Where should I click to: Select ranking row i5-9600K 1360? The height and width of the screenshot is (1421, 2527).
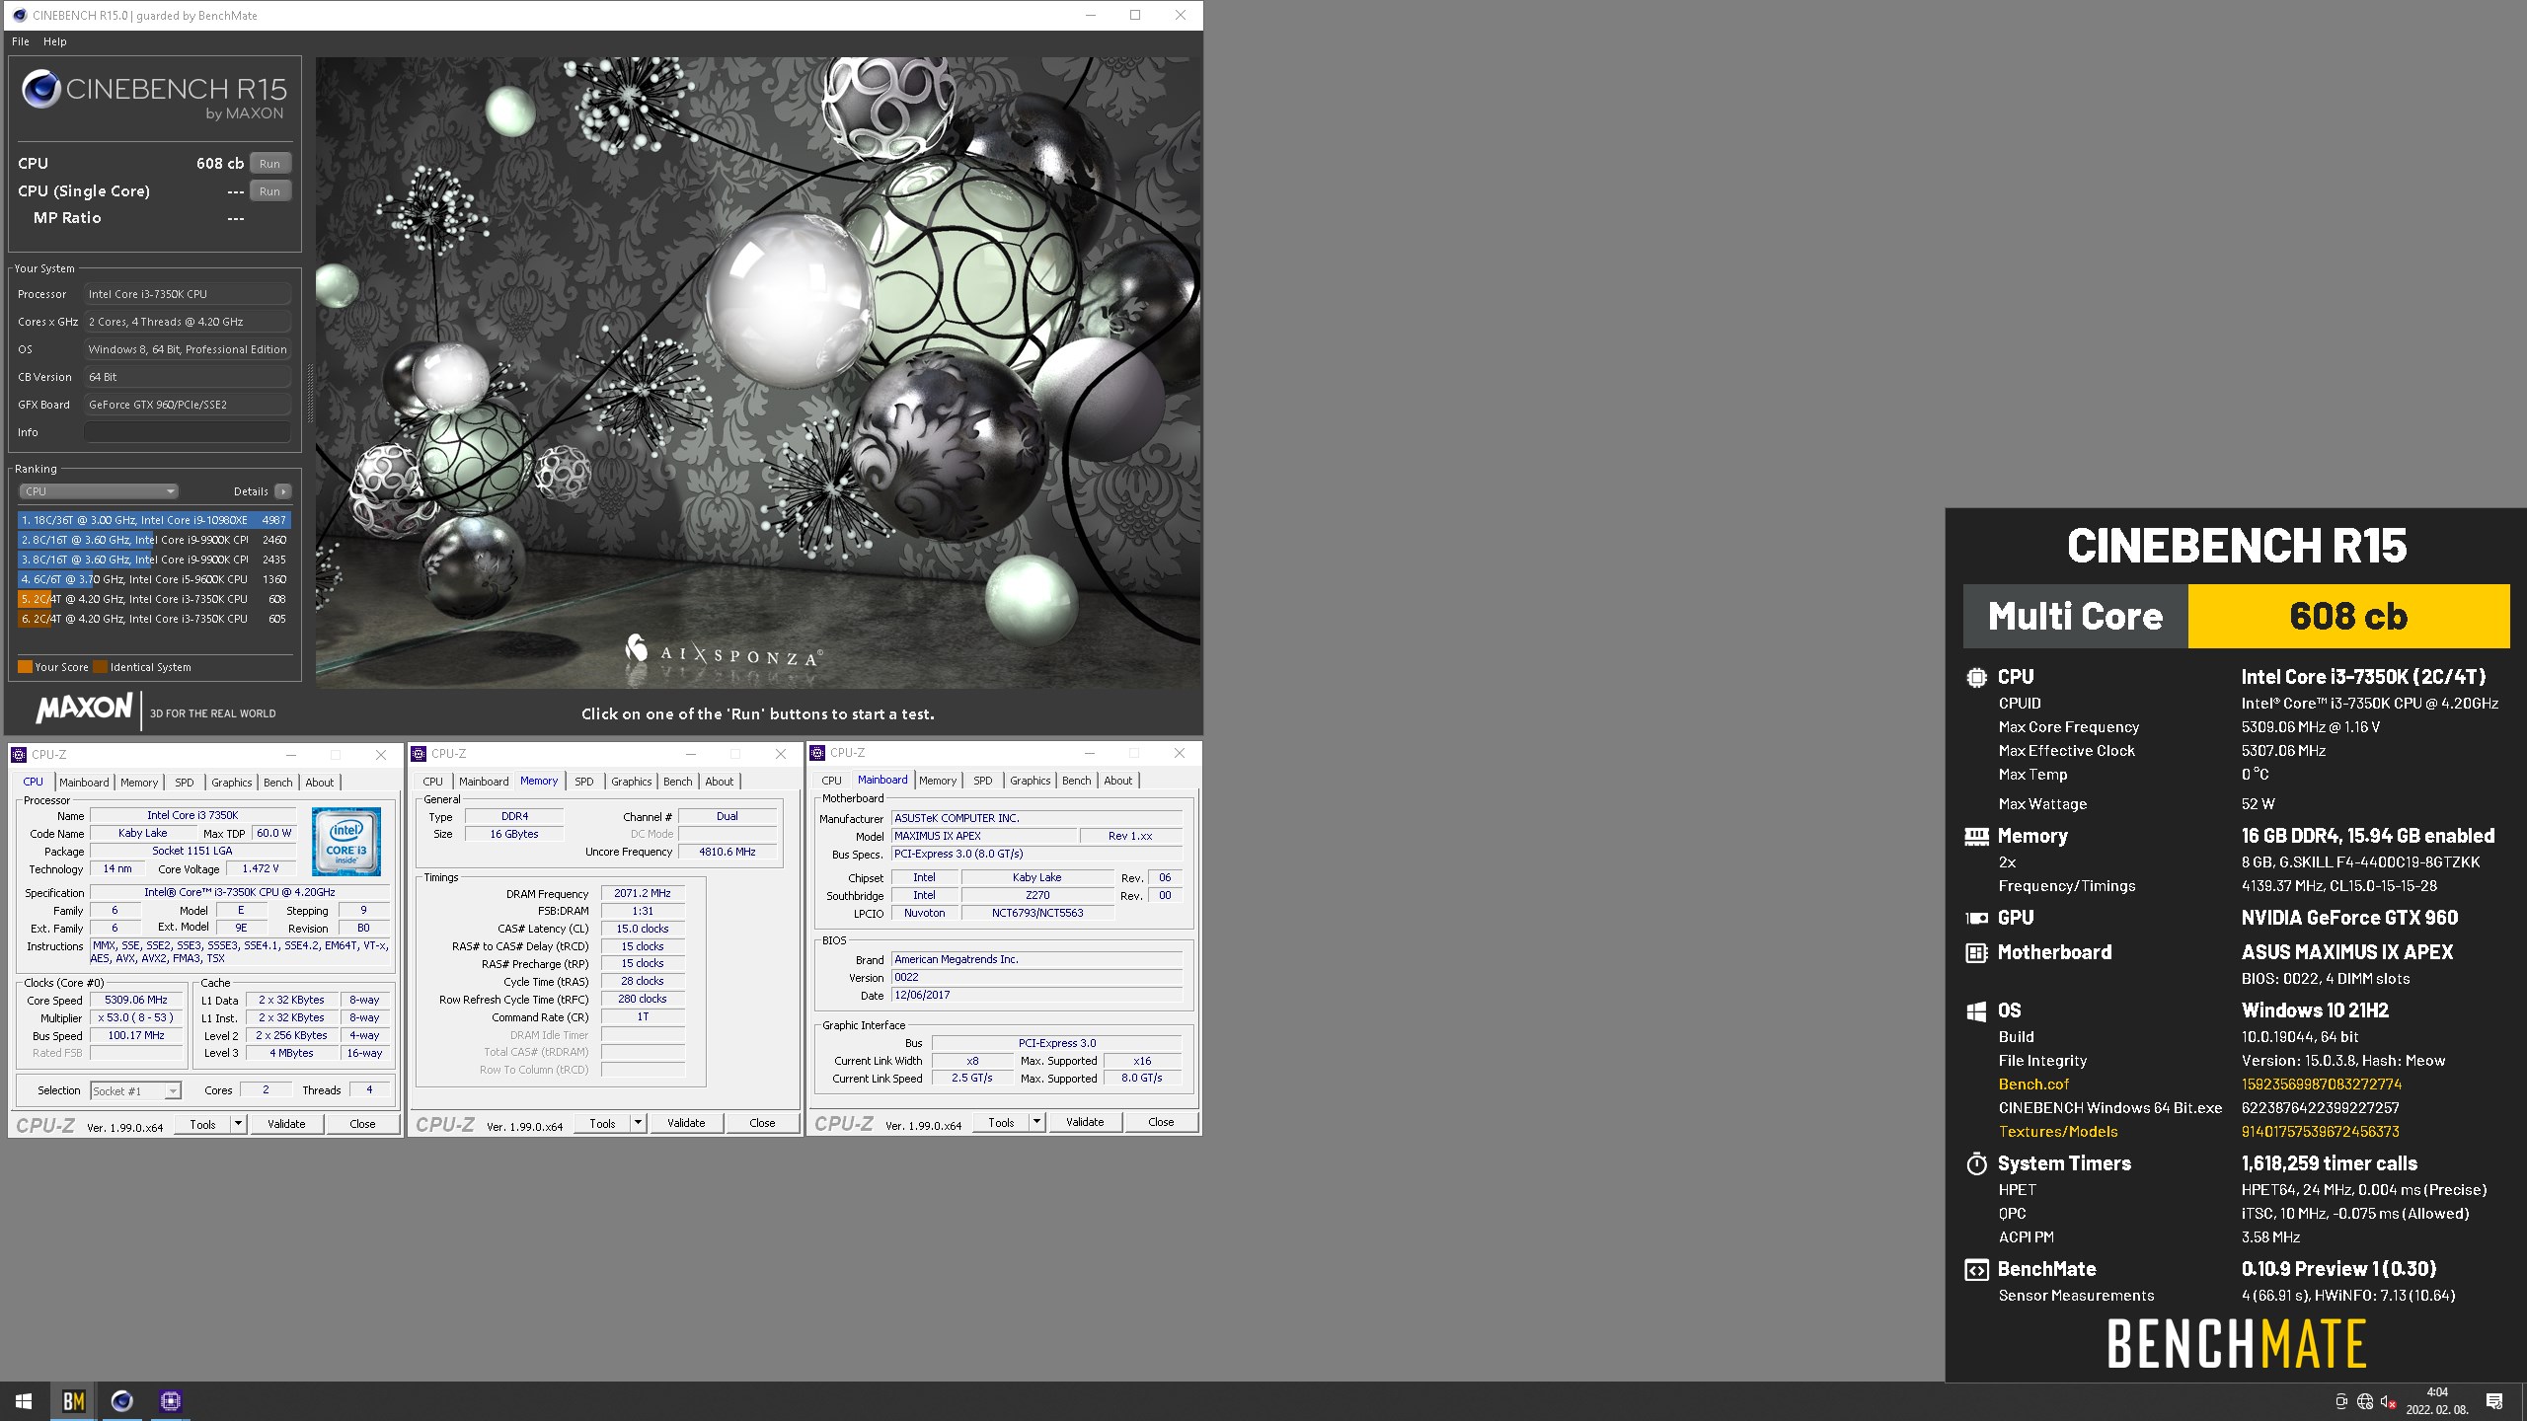154,579
